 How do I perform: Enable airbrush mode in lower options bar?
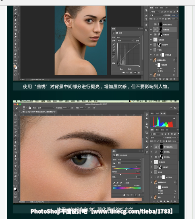(89, 107)
